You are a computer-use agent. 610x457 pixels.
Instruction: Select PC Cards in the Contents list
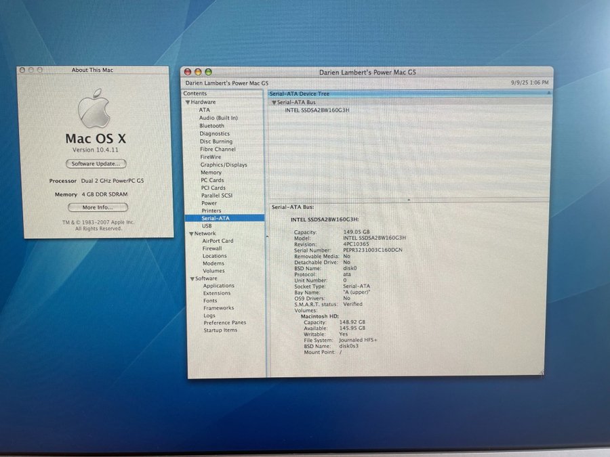[x=212, y=180]
